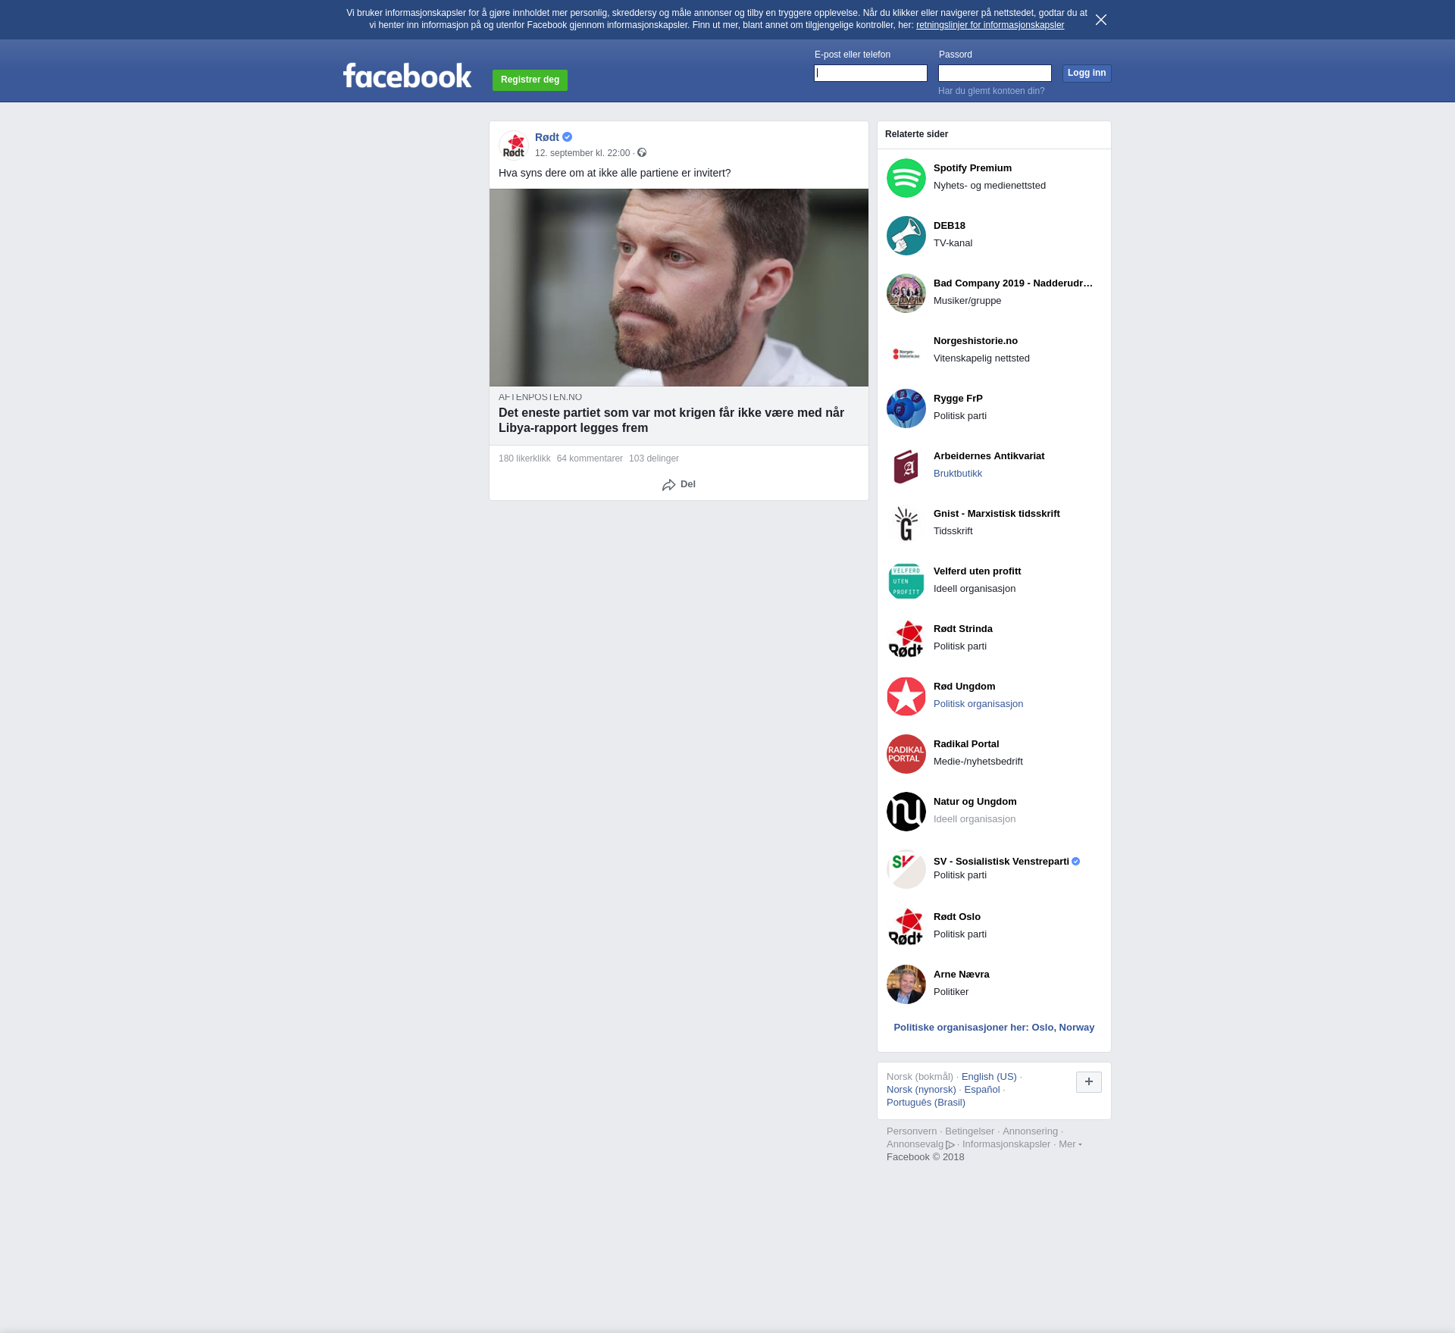Open the Aftenposten Libya-rapport article headline
The height and width of the screenshot is (1333, 1455).
pos(671,420)
